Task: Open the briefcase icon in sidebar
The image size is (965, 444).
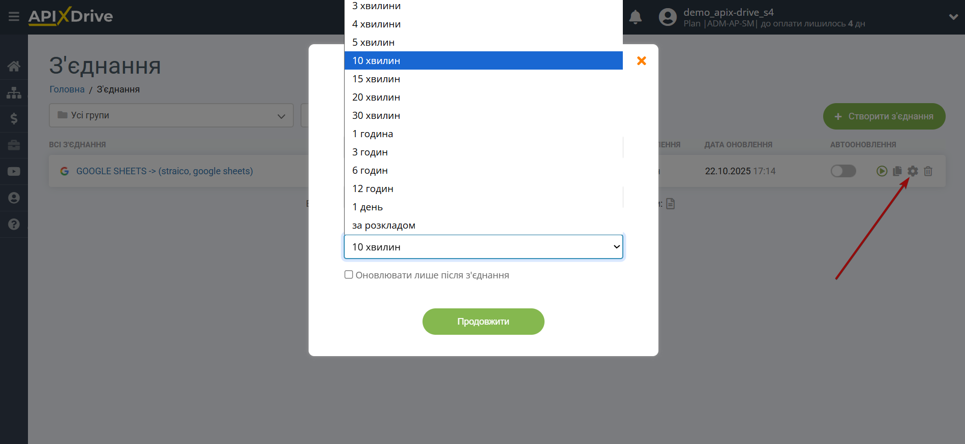Action: [x=14, y=145]
